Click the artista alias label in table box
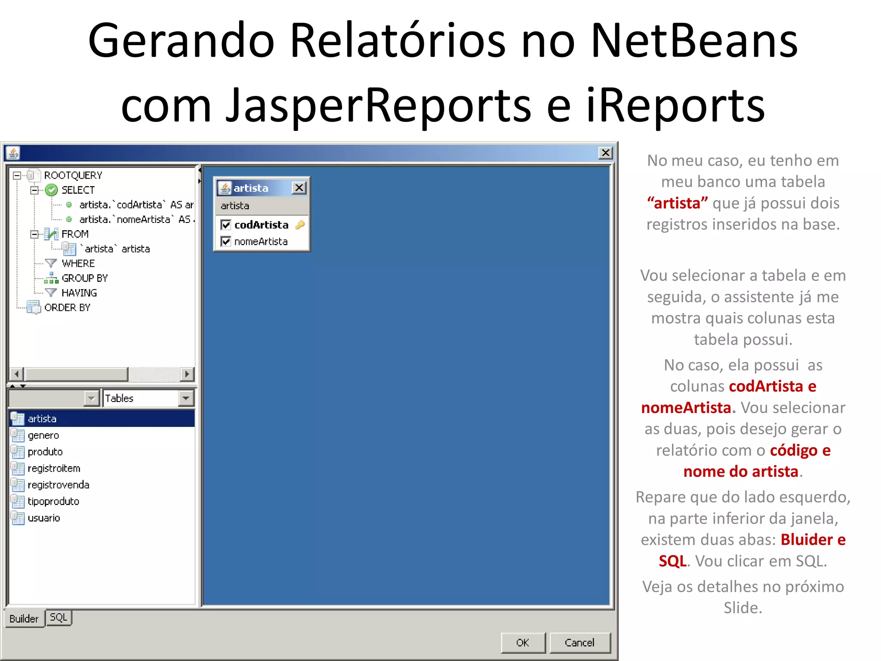This screenshot has width=881, height=661. [235, 206]
